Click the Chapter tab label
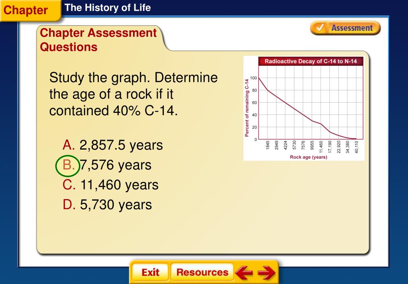 tap(25, 10)
